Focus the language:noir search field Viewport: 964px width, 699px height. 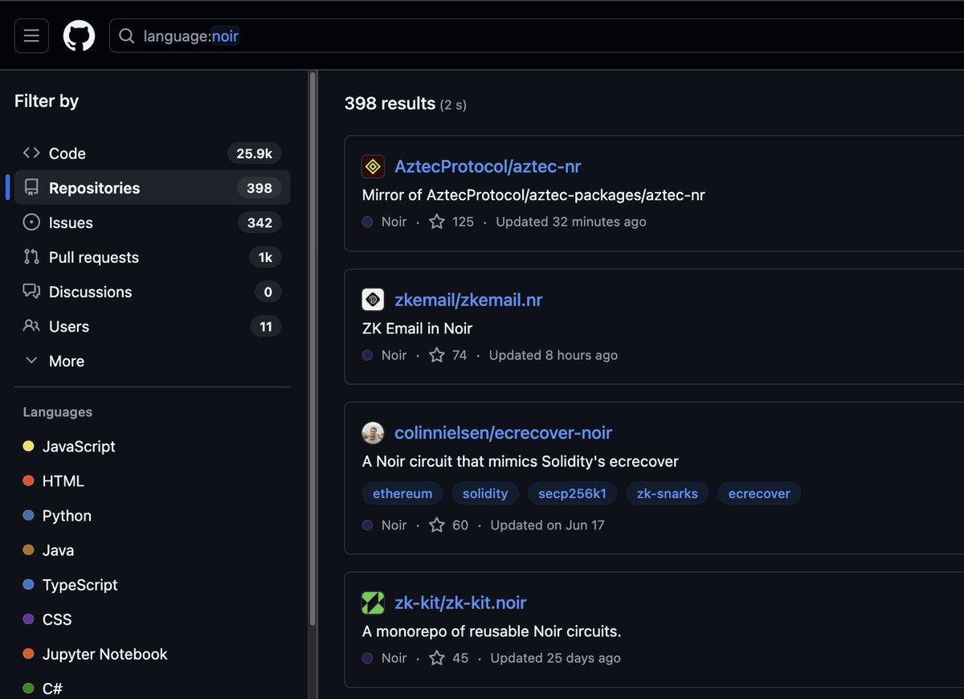tap(537, 36)
